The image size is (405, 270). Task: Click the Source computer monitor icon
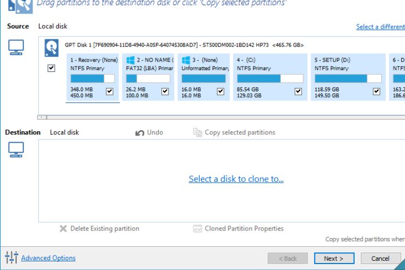(x=16, y=48)
